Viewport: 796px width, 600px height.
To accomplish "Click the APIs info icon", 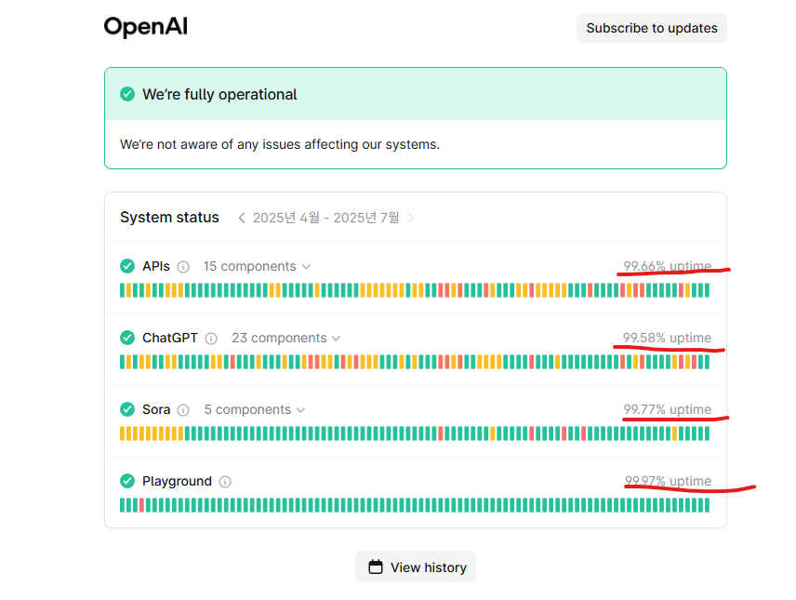I will [183, 267].
